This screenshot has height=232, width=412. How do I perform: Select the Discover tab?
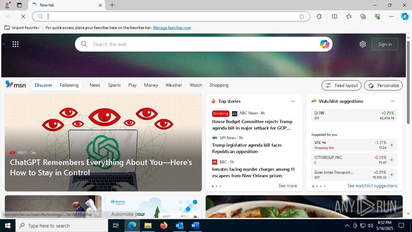click(x=43, y=85)
